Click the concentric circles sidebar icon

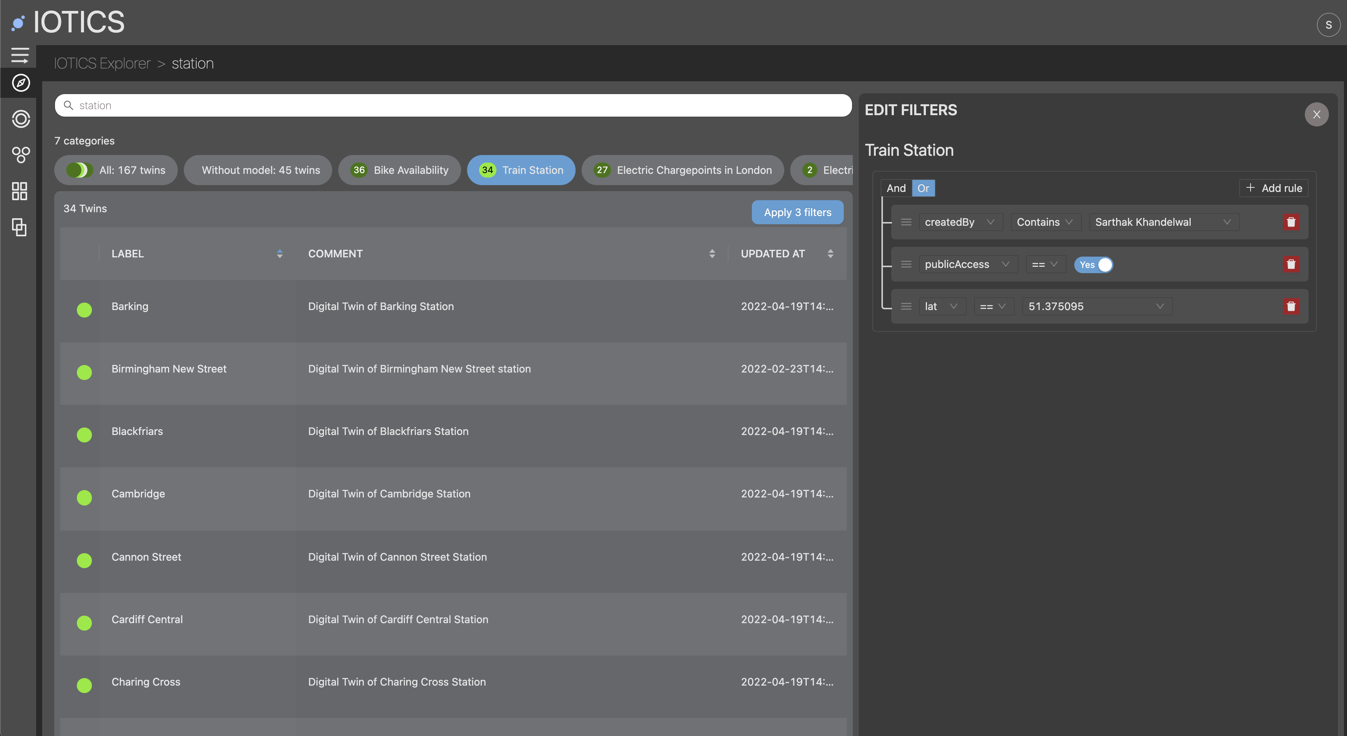(20, 119)
